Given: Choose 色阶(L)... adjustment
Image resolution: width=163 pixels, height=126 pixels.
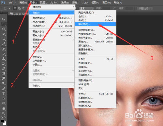Looking at the screenshot, I should [96, 17].
